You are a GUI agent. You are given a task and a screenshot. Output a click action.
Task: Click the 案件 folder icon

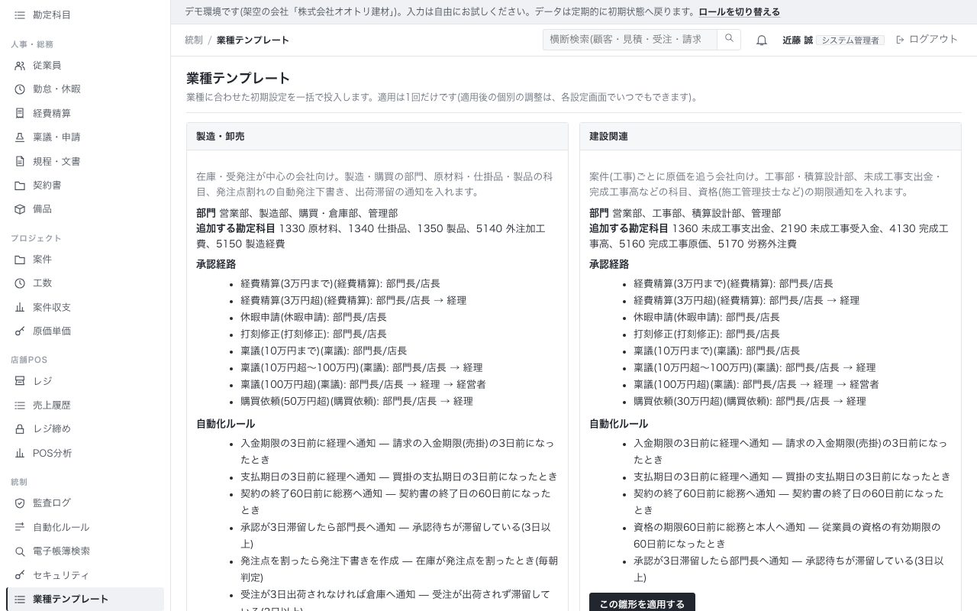(x=20, y=260)
